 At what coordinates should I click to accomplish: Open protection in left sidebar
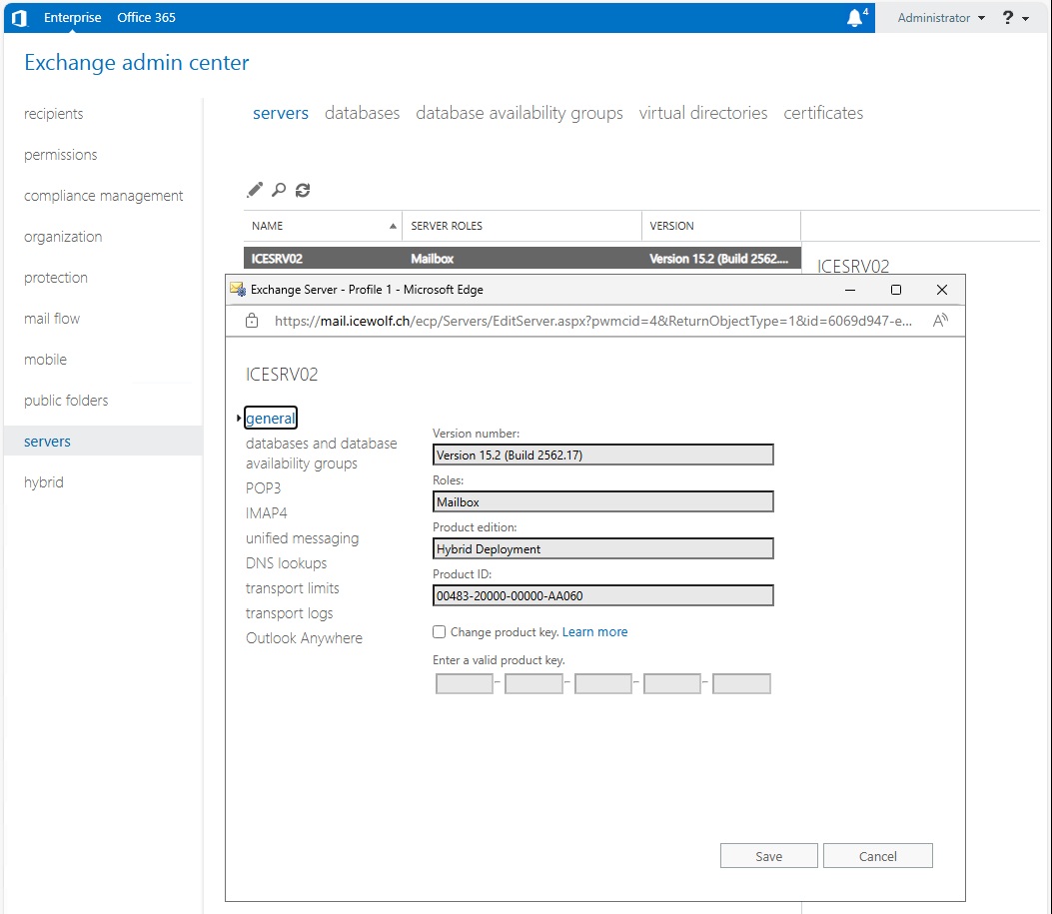pos(56,278)
